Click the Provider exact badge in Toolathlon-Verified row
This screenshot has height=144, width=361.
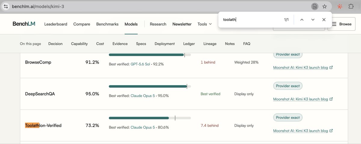(x=288, y=117)
